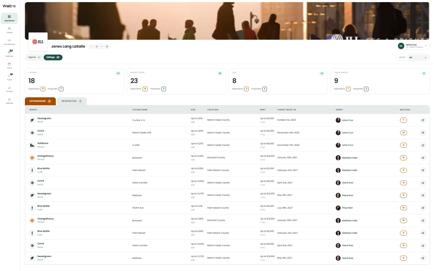Viewport: 434px width, 271px height.
Task: Select the 'Miami-Dade infill' listing name
Action: (x=142, y=133)
